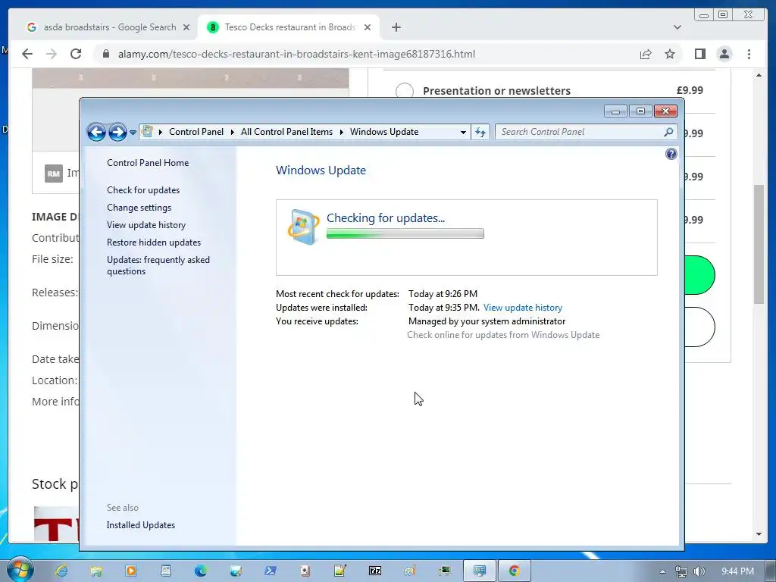Screen dimensions: 776x582
Task: Open Chrome tab search dropdown
Action: coord(677,27)
